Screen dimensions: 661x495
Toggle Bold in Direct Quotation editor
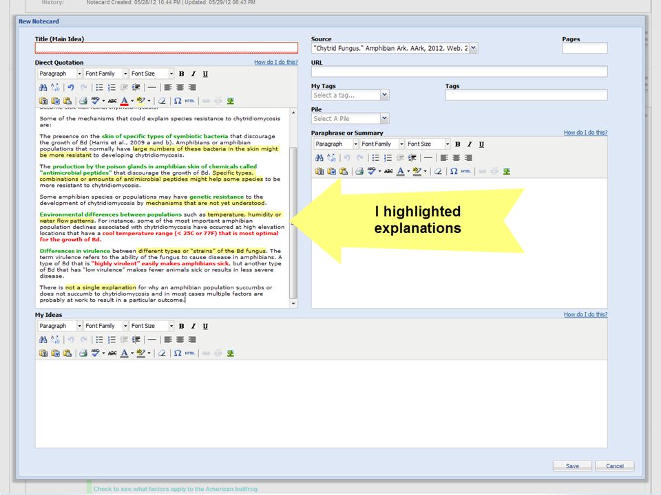[182, 74]
